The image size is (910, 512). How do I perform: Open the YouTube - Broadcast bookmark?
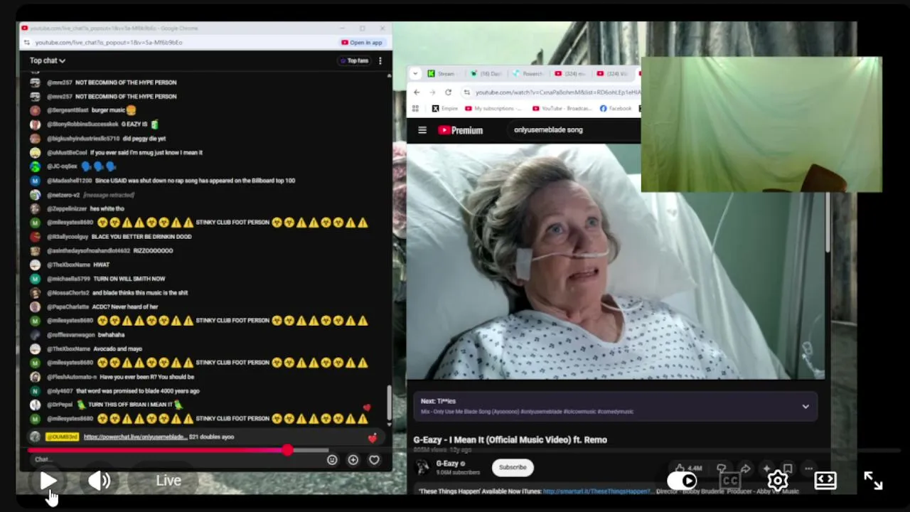[562, 109]
